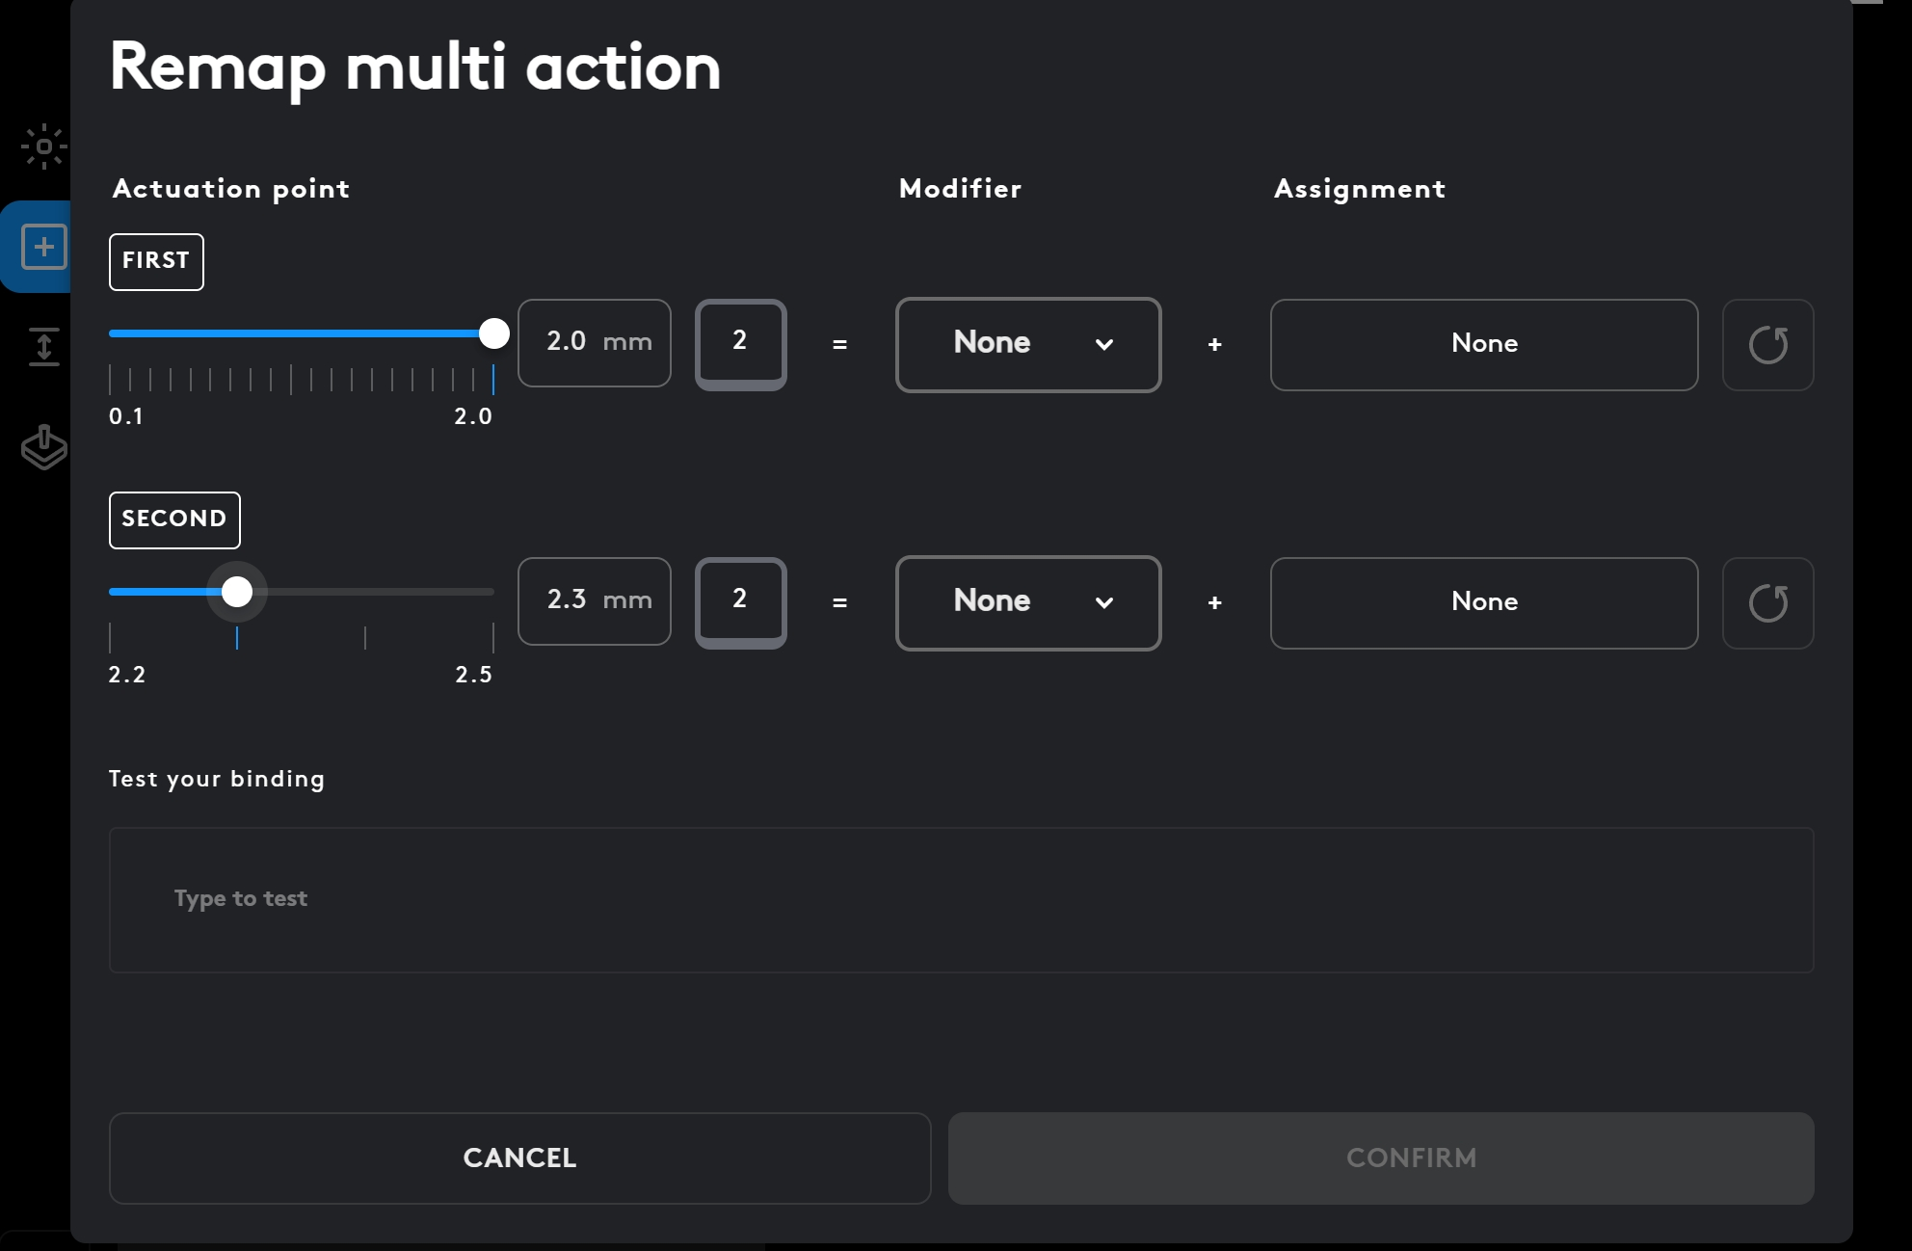Click the first Assignment None field
Viewport: 1912px width, 1251px height.
tap(1484, 344)
